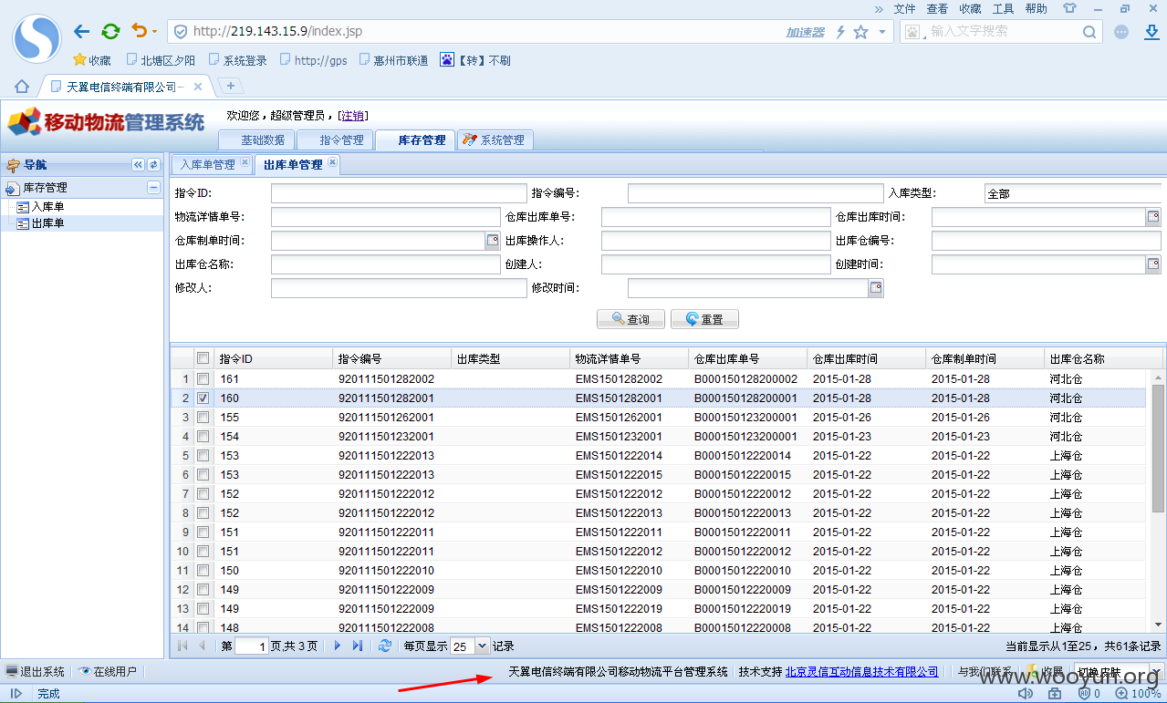The height and width of the screenshot is (703, 1167).
Task: Uncheck the checkbox for row 2 (160)
Action: pyautogui.click(x=203, y=398)
